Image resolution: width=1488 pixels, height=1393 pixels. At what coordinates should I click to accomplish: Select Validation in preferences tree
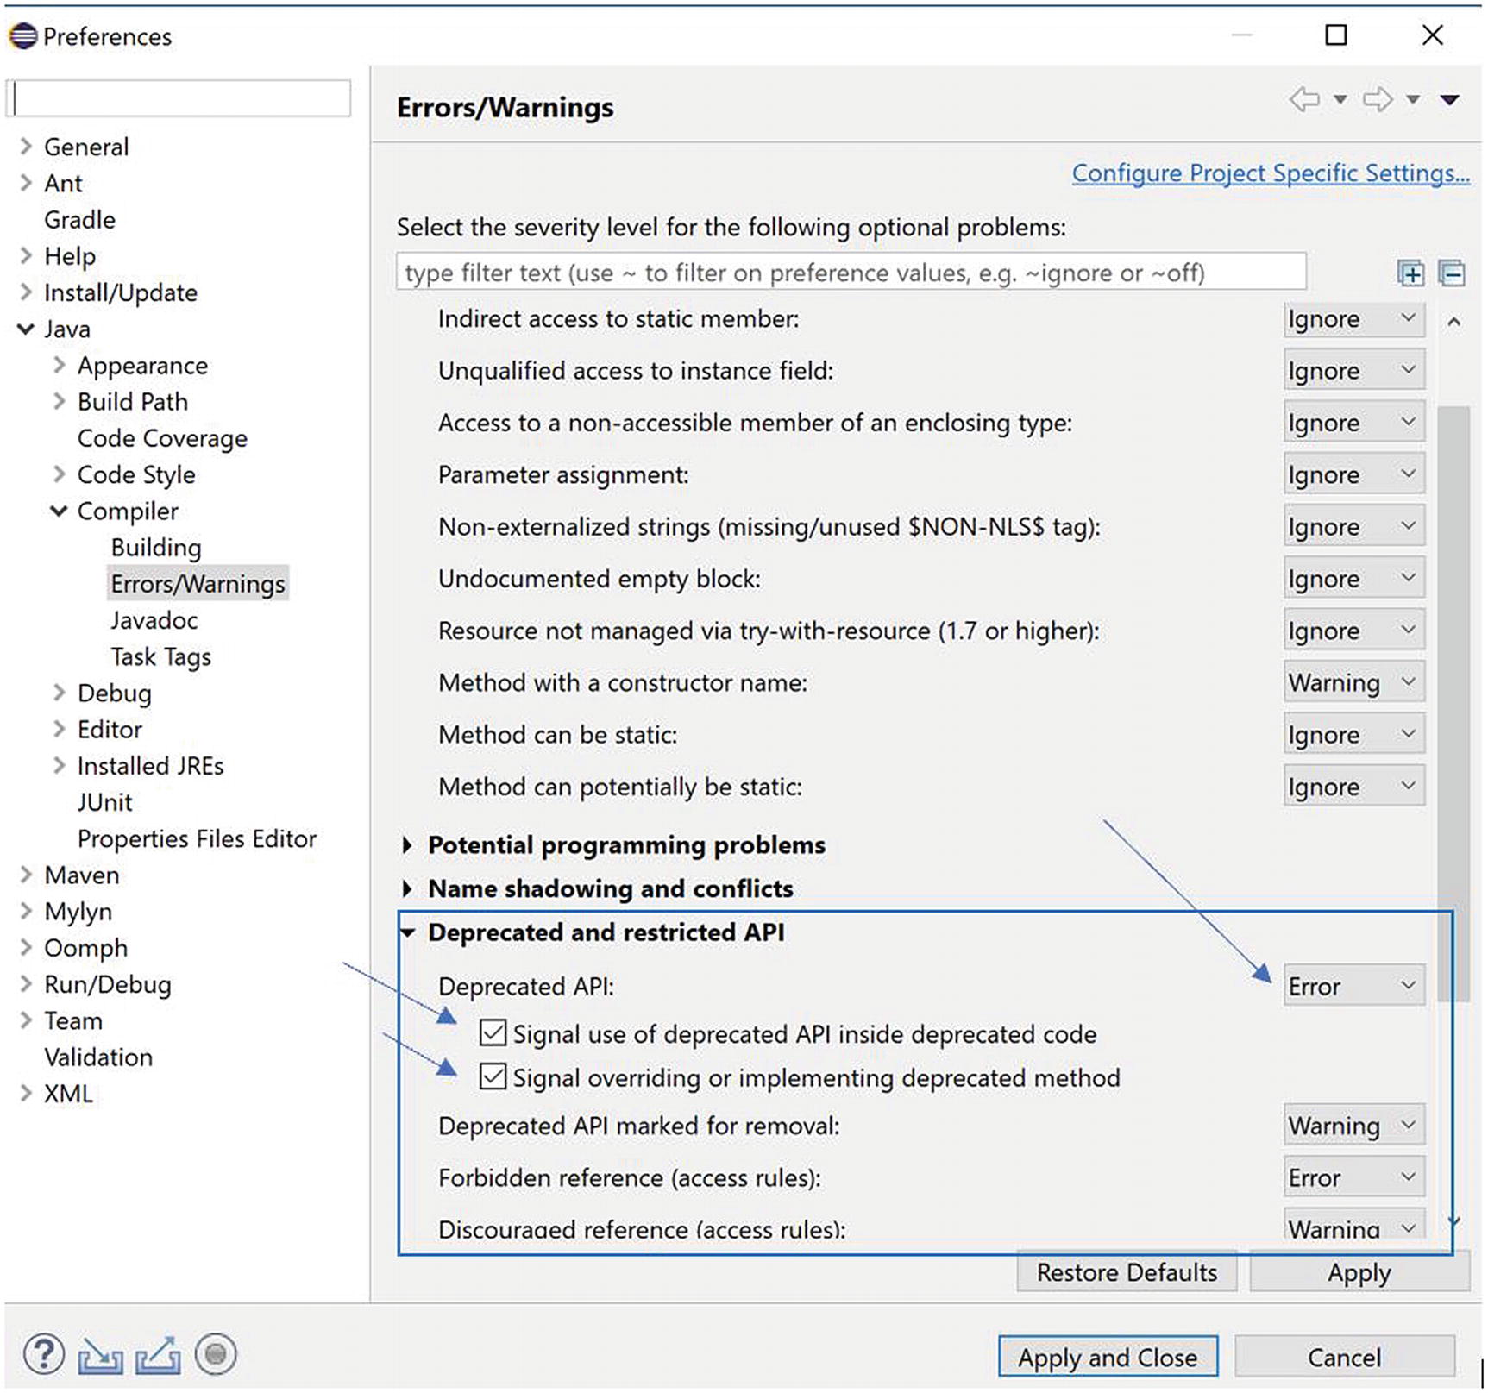(x=98, y=1057)
